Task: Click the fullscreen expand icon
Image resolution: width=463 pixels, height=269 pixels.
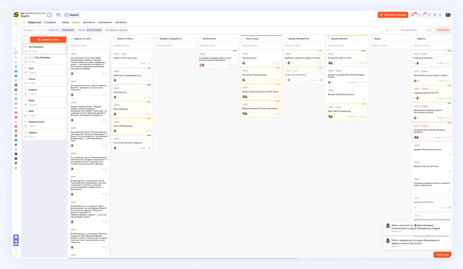Action: click(x=391, y=30)
